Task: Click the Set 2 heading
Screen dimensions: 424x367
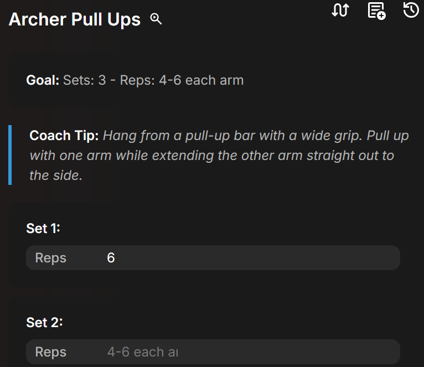Action: [x=44, y=322]
